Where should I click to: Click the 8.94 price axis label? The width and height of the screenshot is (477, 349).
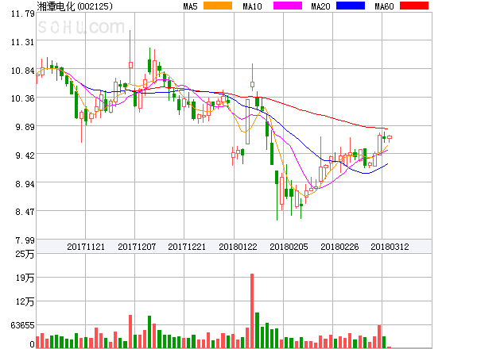[x=25, y=184]
